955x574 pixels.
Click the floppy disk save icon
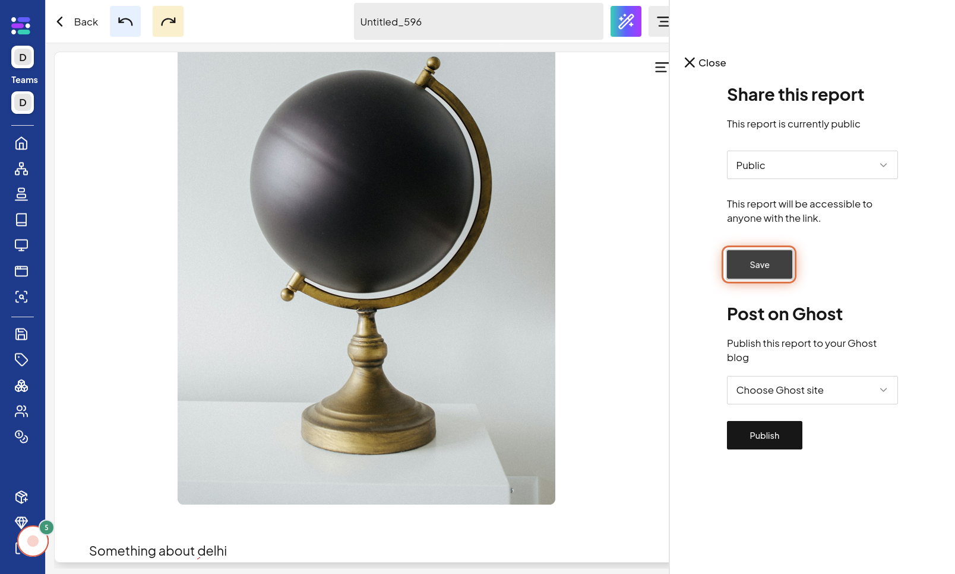click(x=21, y=334)
